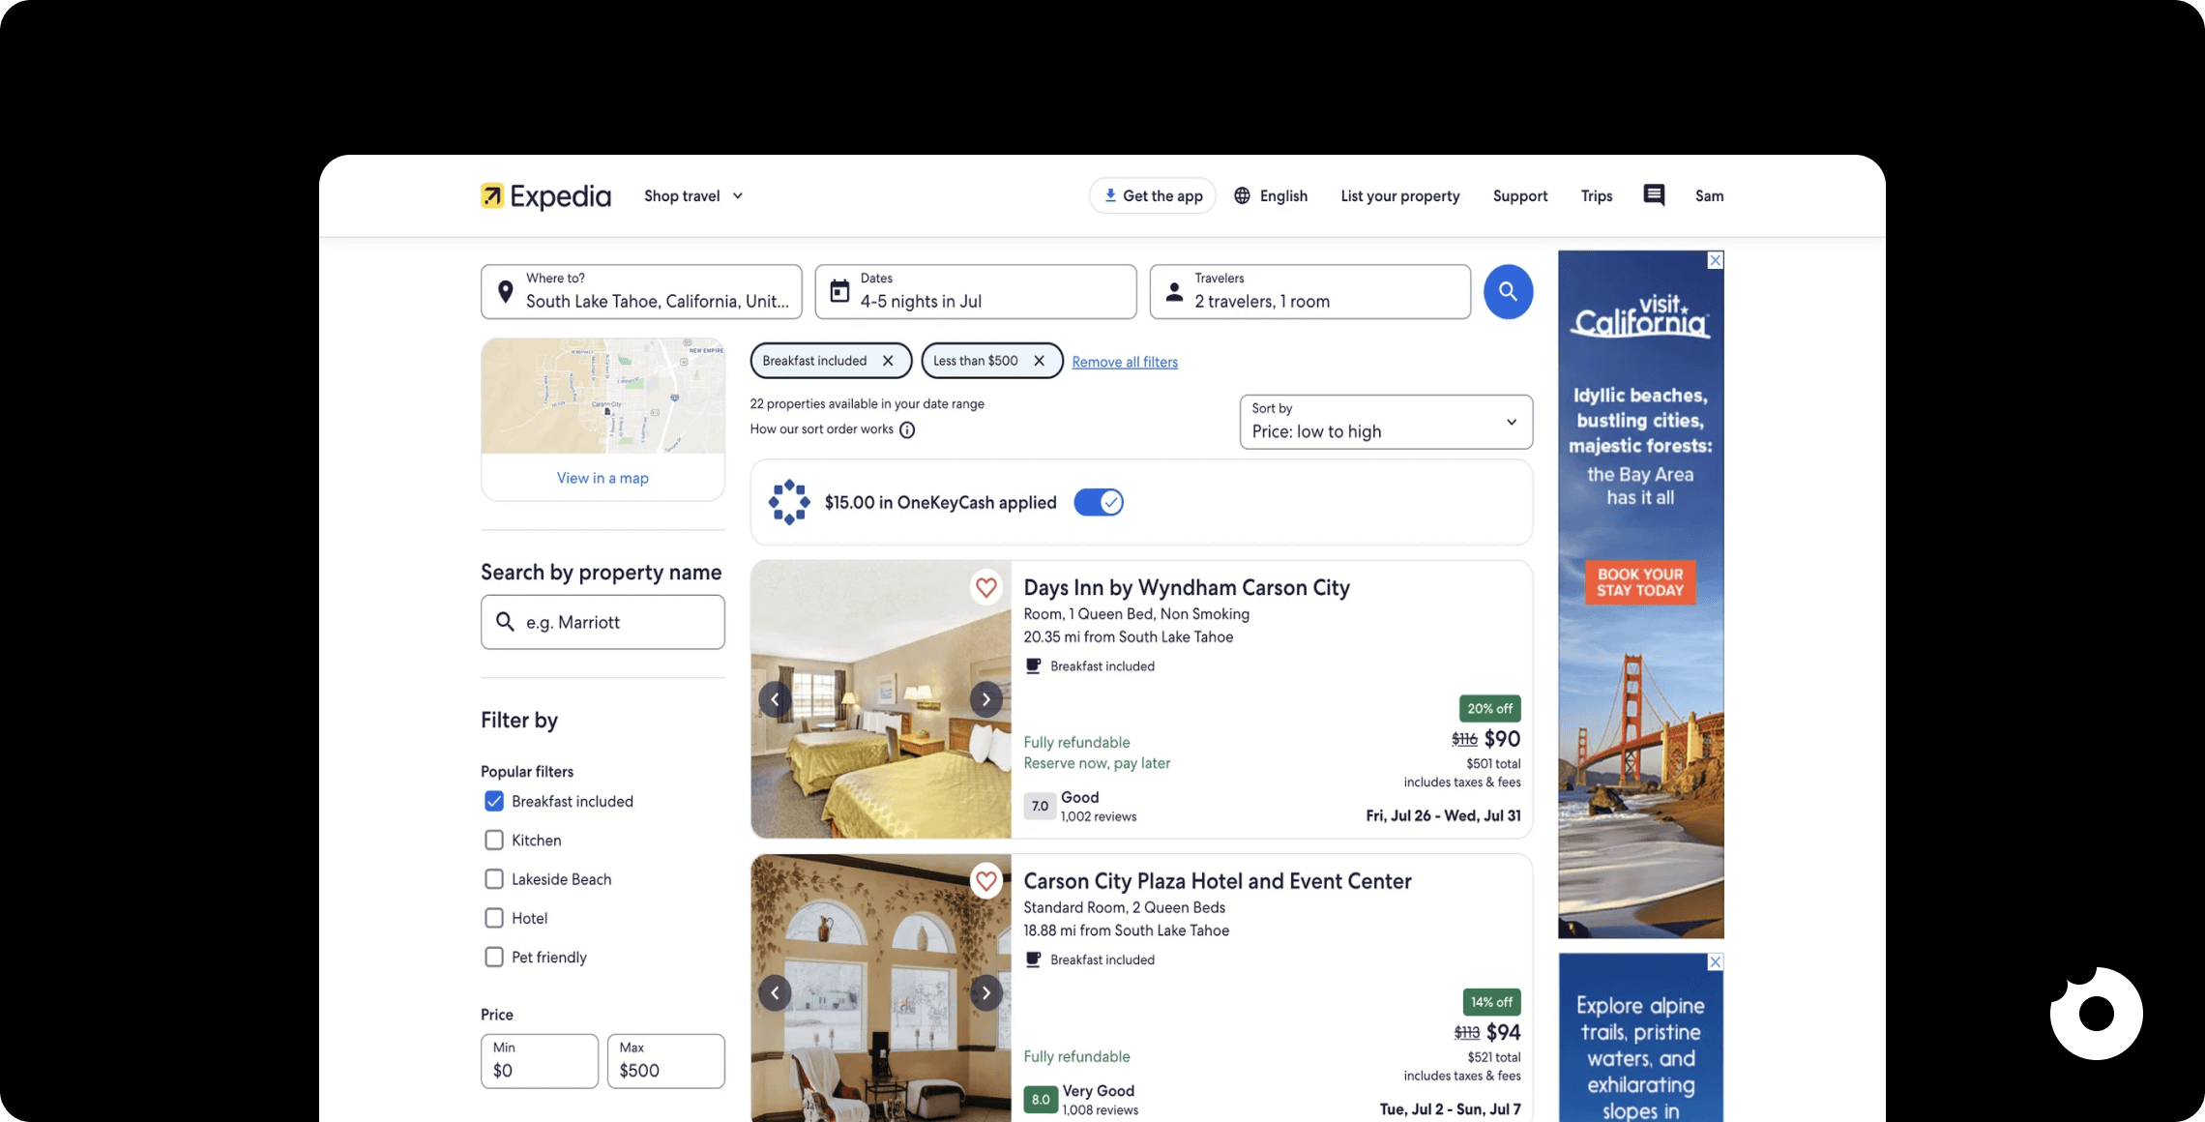Click the Remove all filters link
Image resolution: width=2205 pixels, height=1122 pixels.
[1125, 361]
